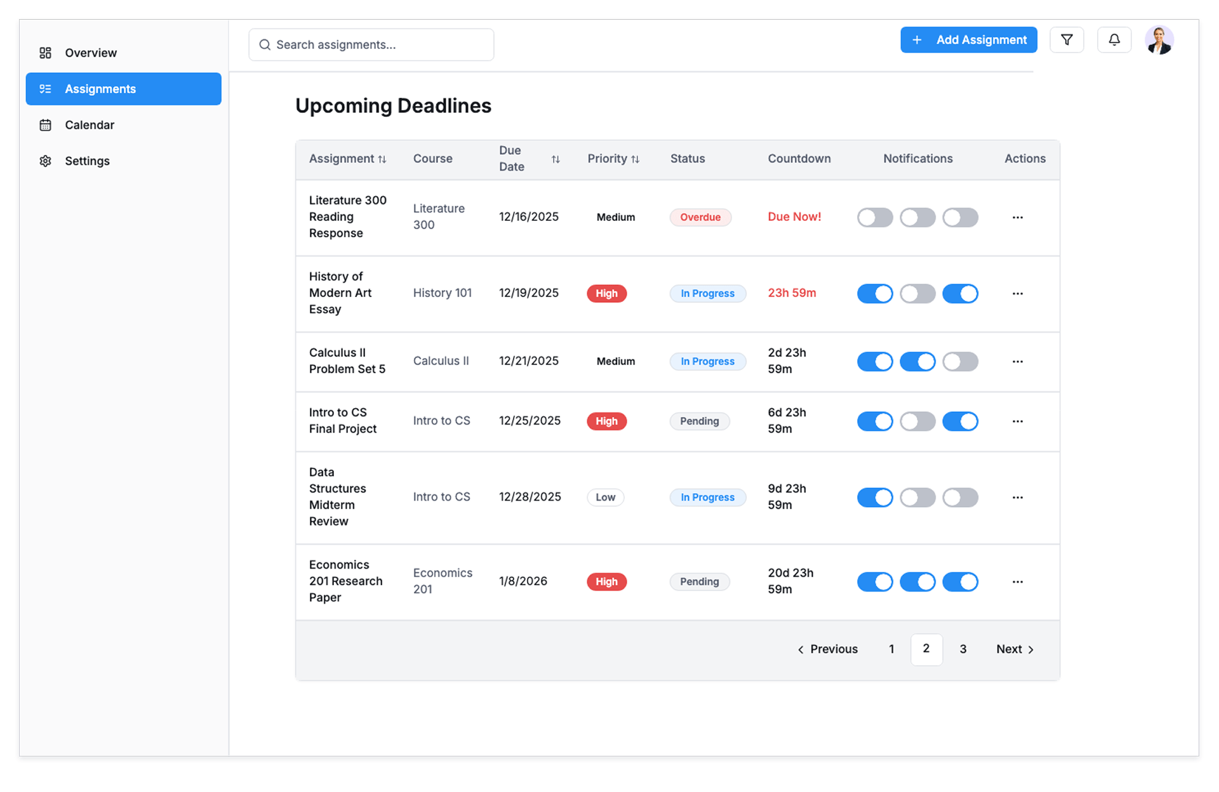This screenshot has height=792, width=1219.
Task: Open actions menu for Economics 201 Research Paper
Action: coord(1018,582)
